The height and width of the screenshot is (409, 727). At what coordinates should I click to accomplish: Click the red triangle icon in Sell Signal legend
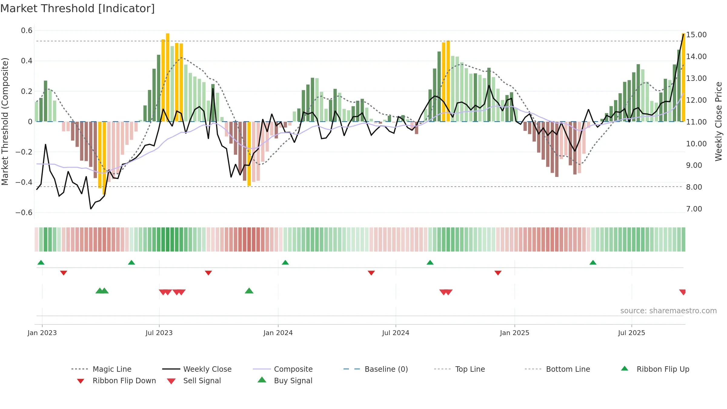(x=171, y=381)
